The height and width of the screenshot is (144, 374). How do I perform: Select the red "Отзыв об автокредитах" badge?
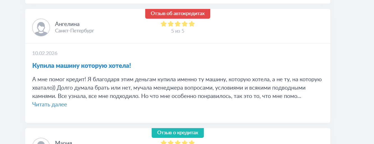(178, 13)
